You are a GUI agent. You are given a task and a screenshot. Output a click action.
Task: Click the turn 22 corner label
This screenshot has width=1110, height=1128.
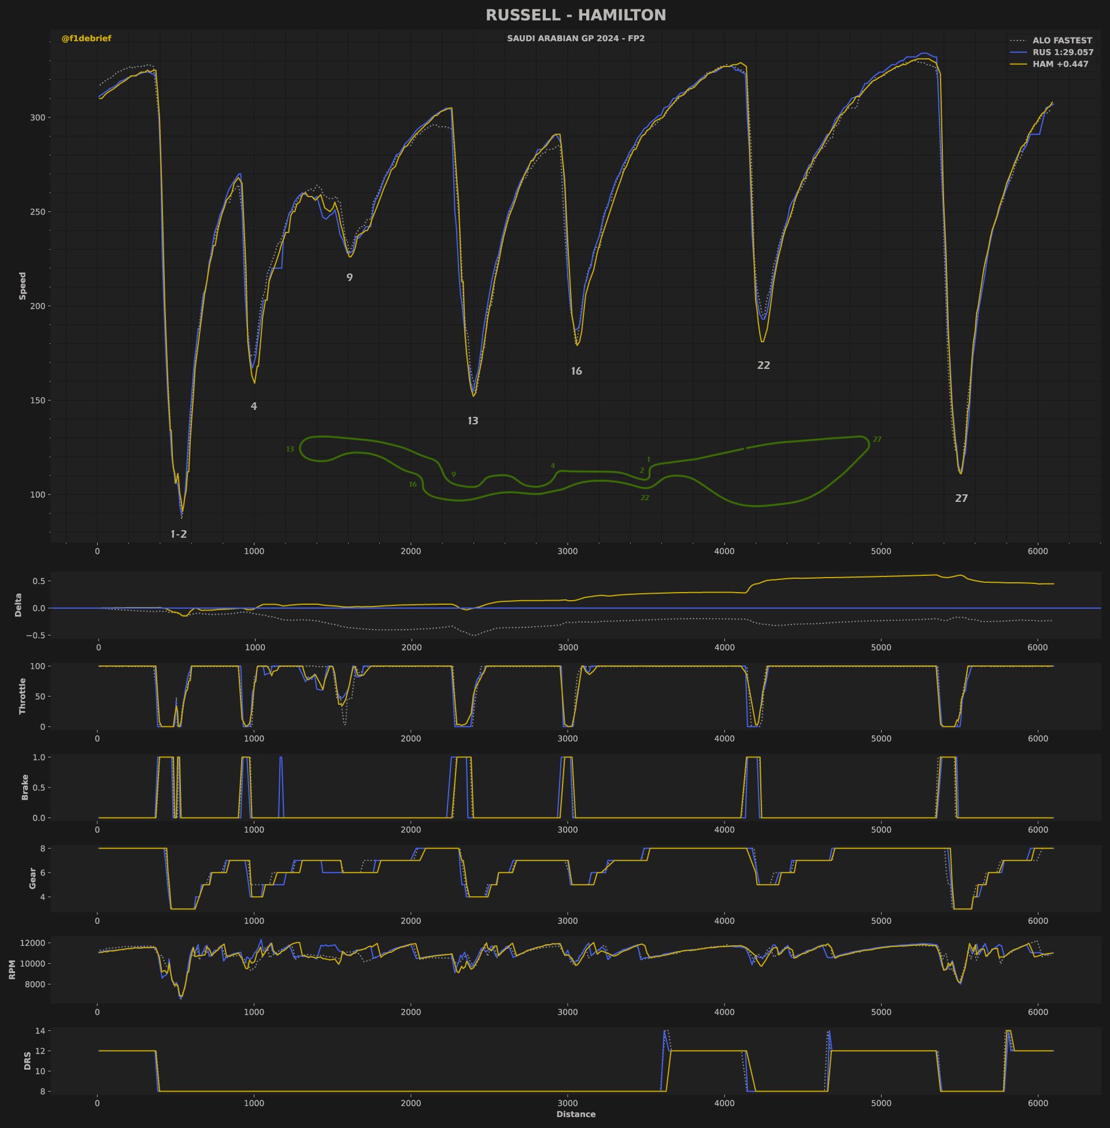click(763, 365)
